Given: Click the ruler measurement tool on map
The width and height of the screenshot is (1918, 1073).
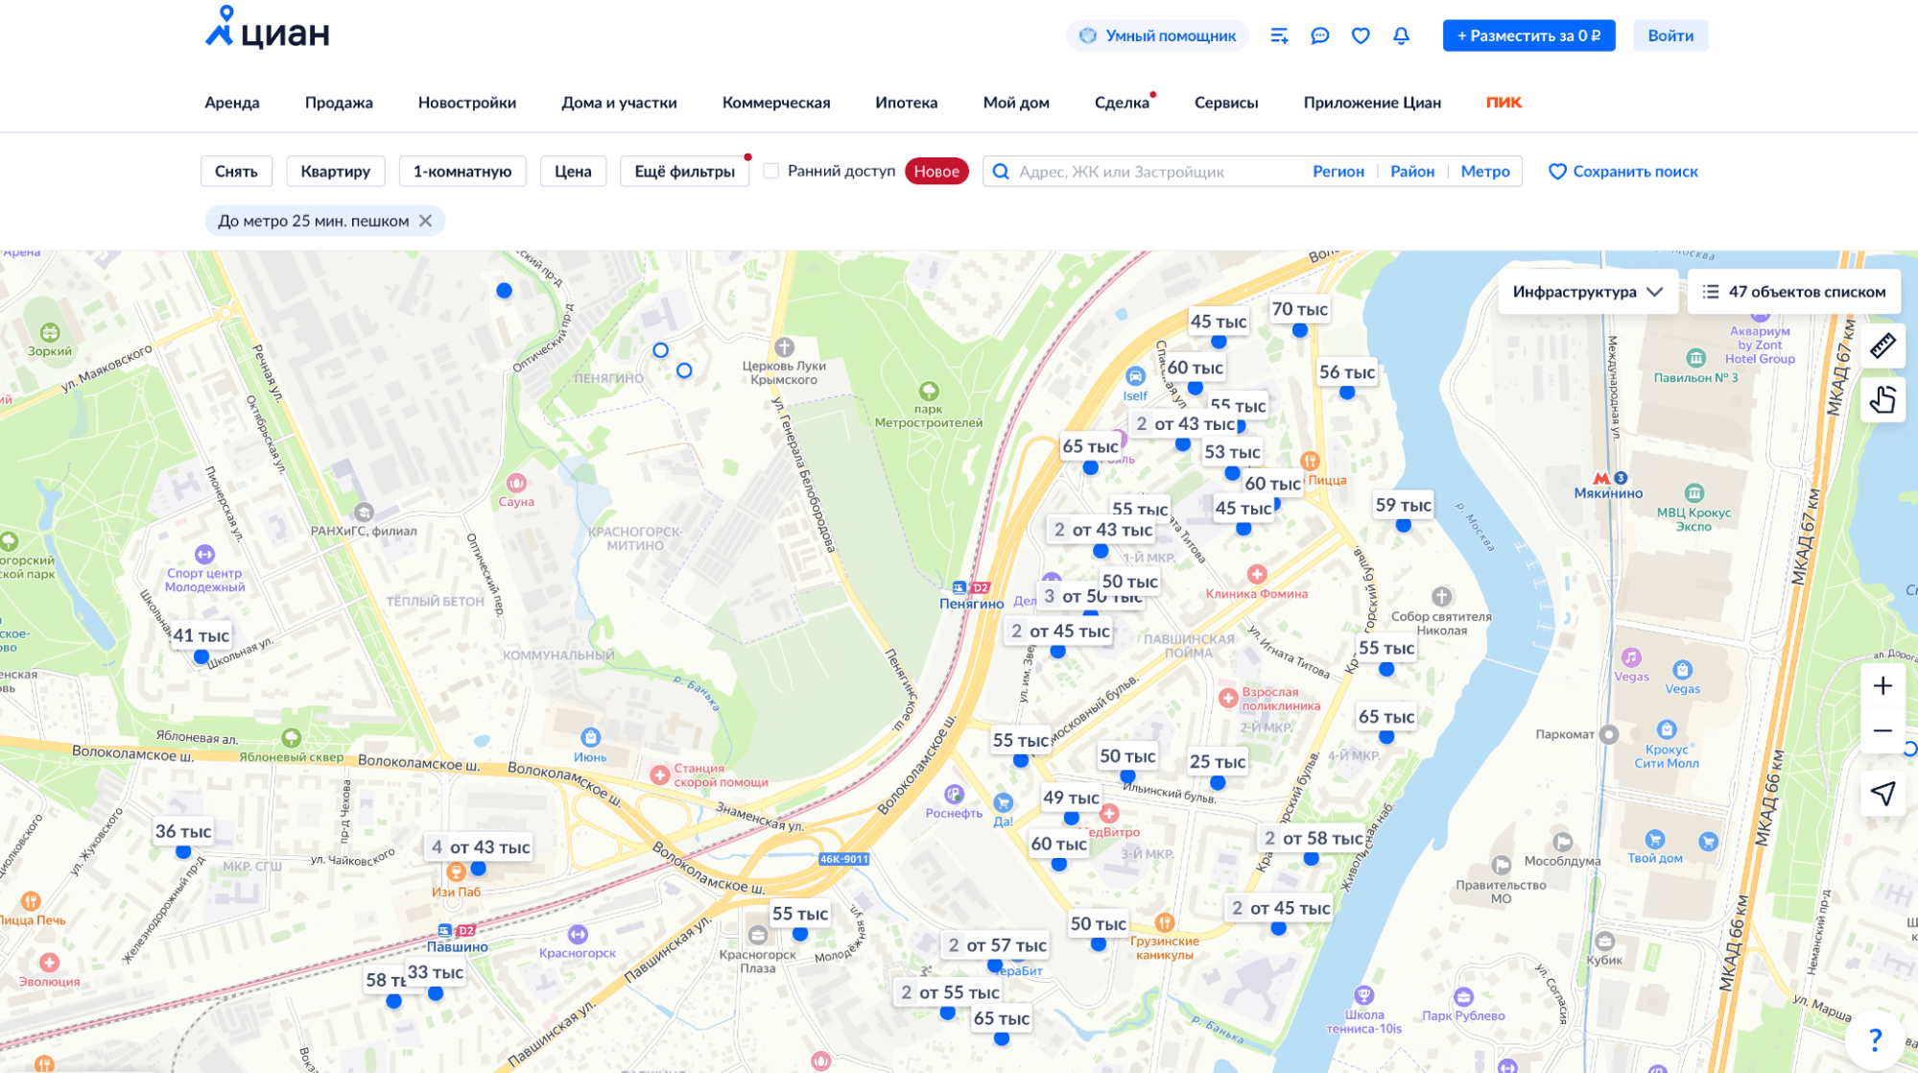Looking at the screenshot, I should coord(1882,346).
